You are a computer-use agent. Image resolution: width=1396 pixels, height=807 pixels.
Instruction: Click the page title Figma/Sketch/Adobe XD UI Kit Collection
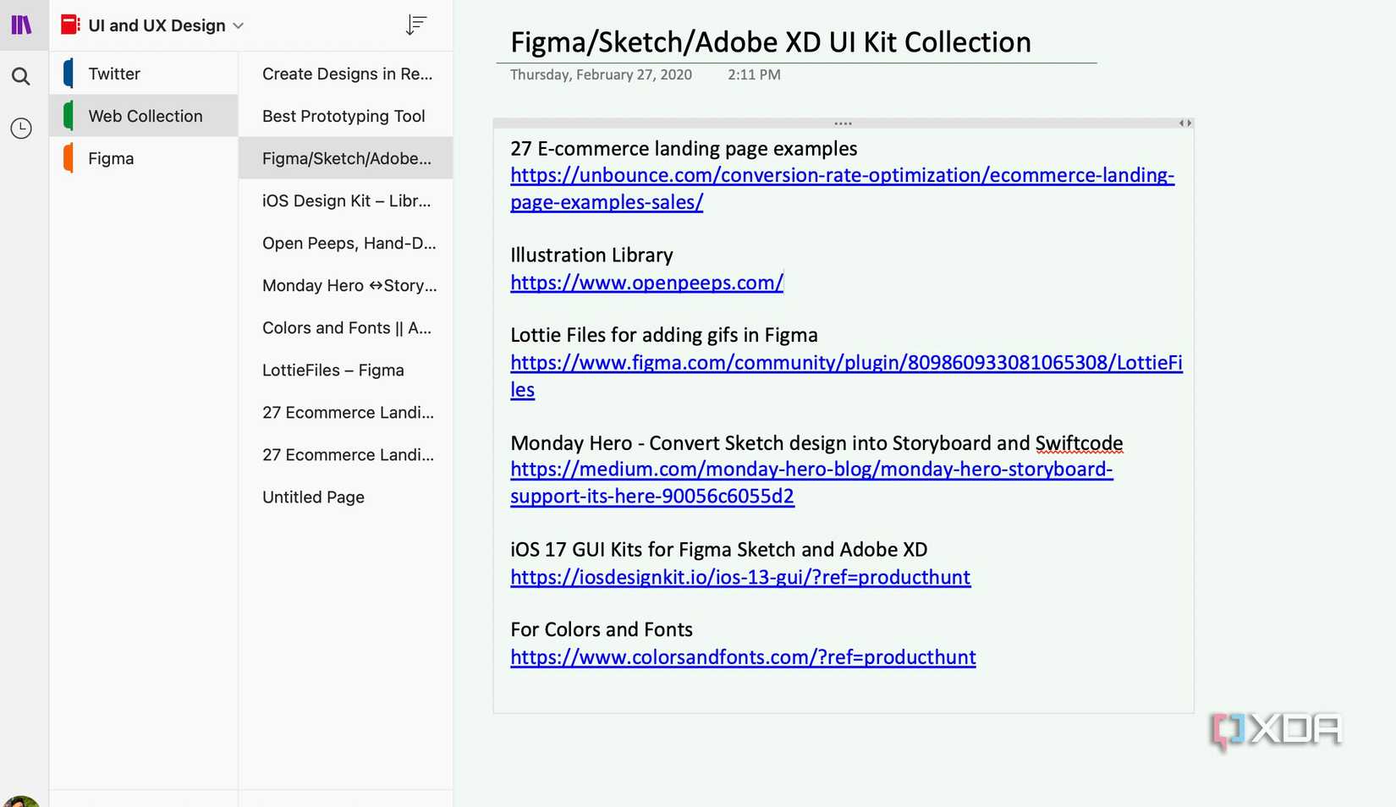[771, 42]
